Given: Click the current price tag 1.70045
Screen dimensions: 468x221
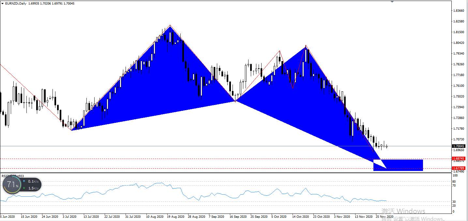Looking at the screenshot, I should coord(459,146).
